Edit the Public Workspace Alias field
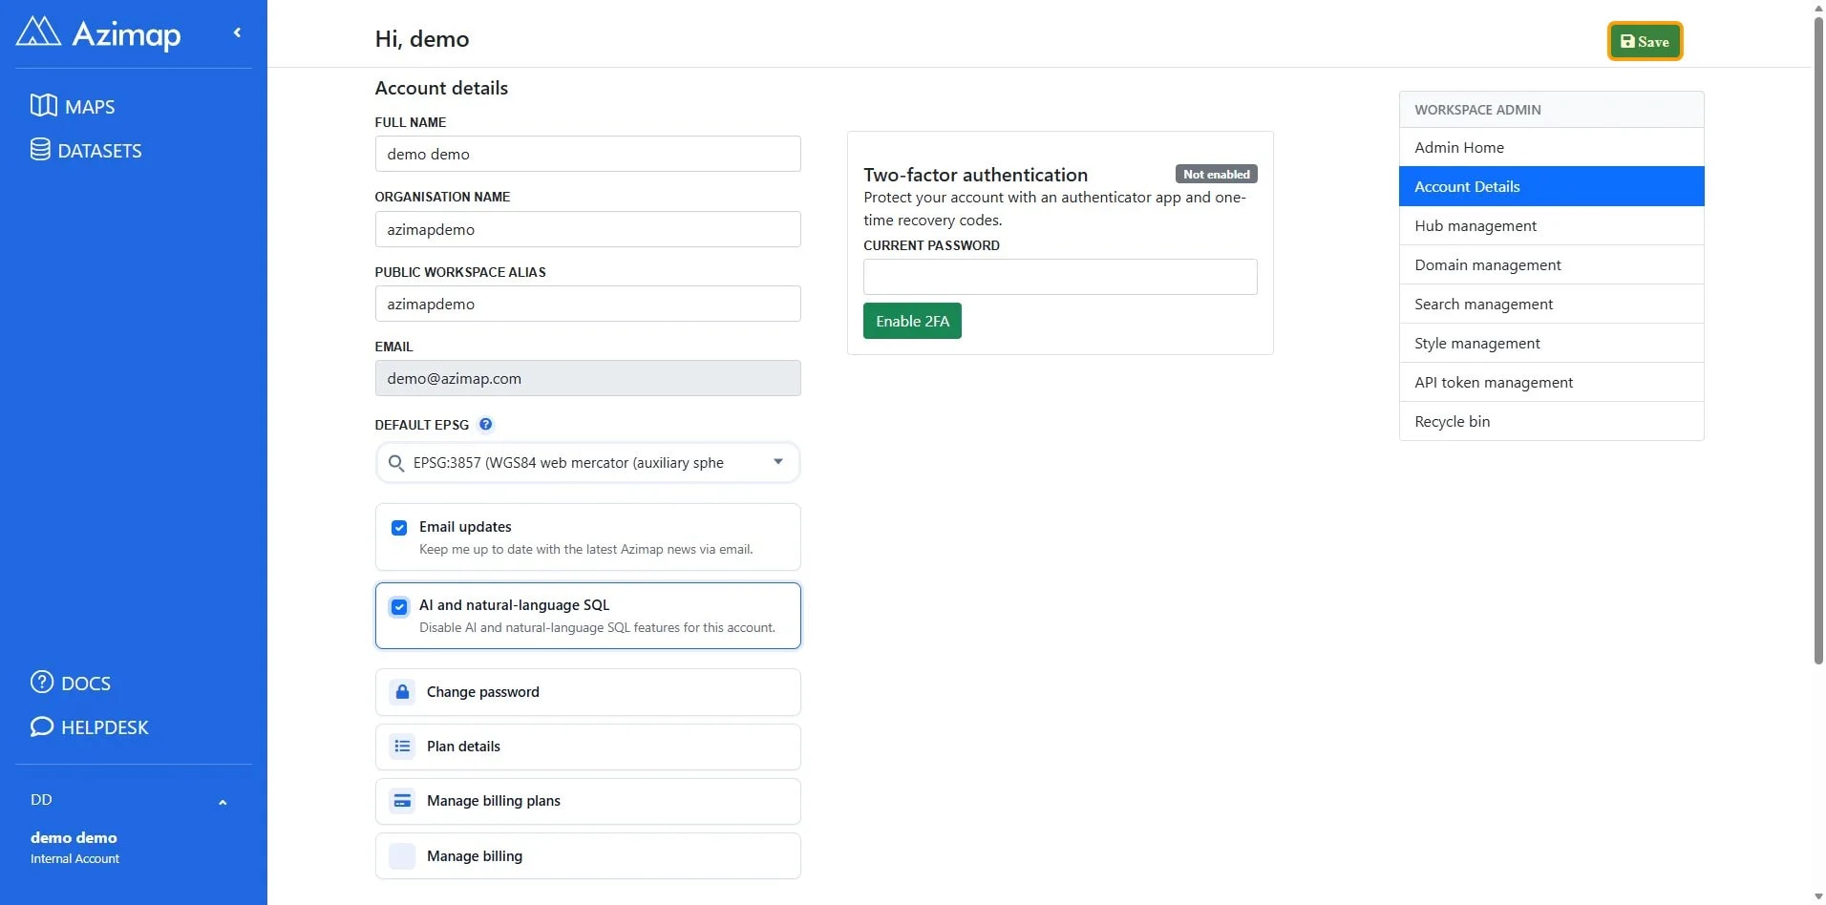The height and width of the screenshot is (905, 1826). (x=587, y=304)
